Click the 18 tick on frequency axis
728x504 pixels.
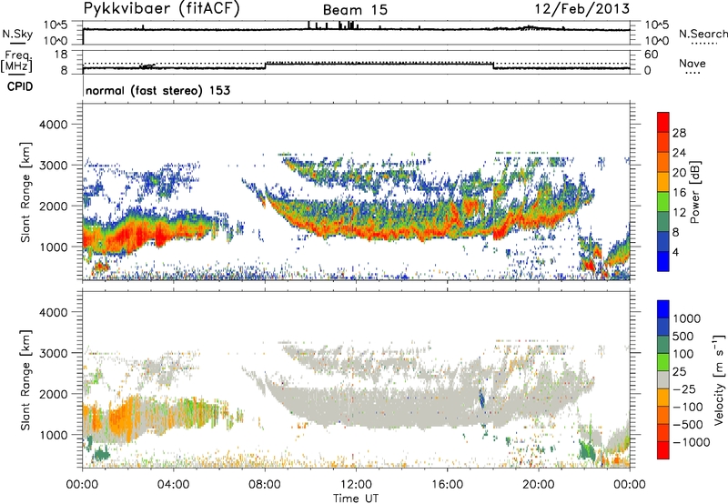(61, 54)
